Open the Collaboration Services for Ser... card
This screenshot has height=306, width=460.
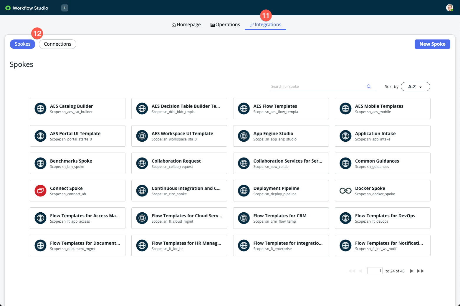[281, 163]
